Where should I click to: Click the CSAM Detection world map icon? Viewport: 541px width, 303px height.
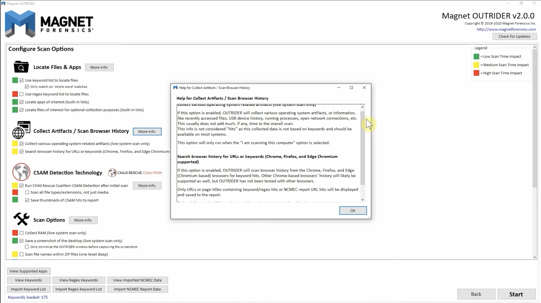tap(21, 172)
